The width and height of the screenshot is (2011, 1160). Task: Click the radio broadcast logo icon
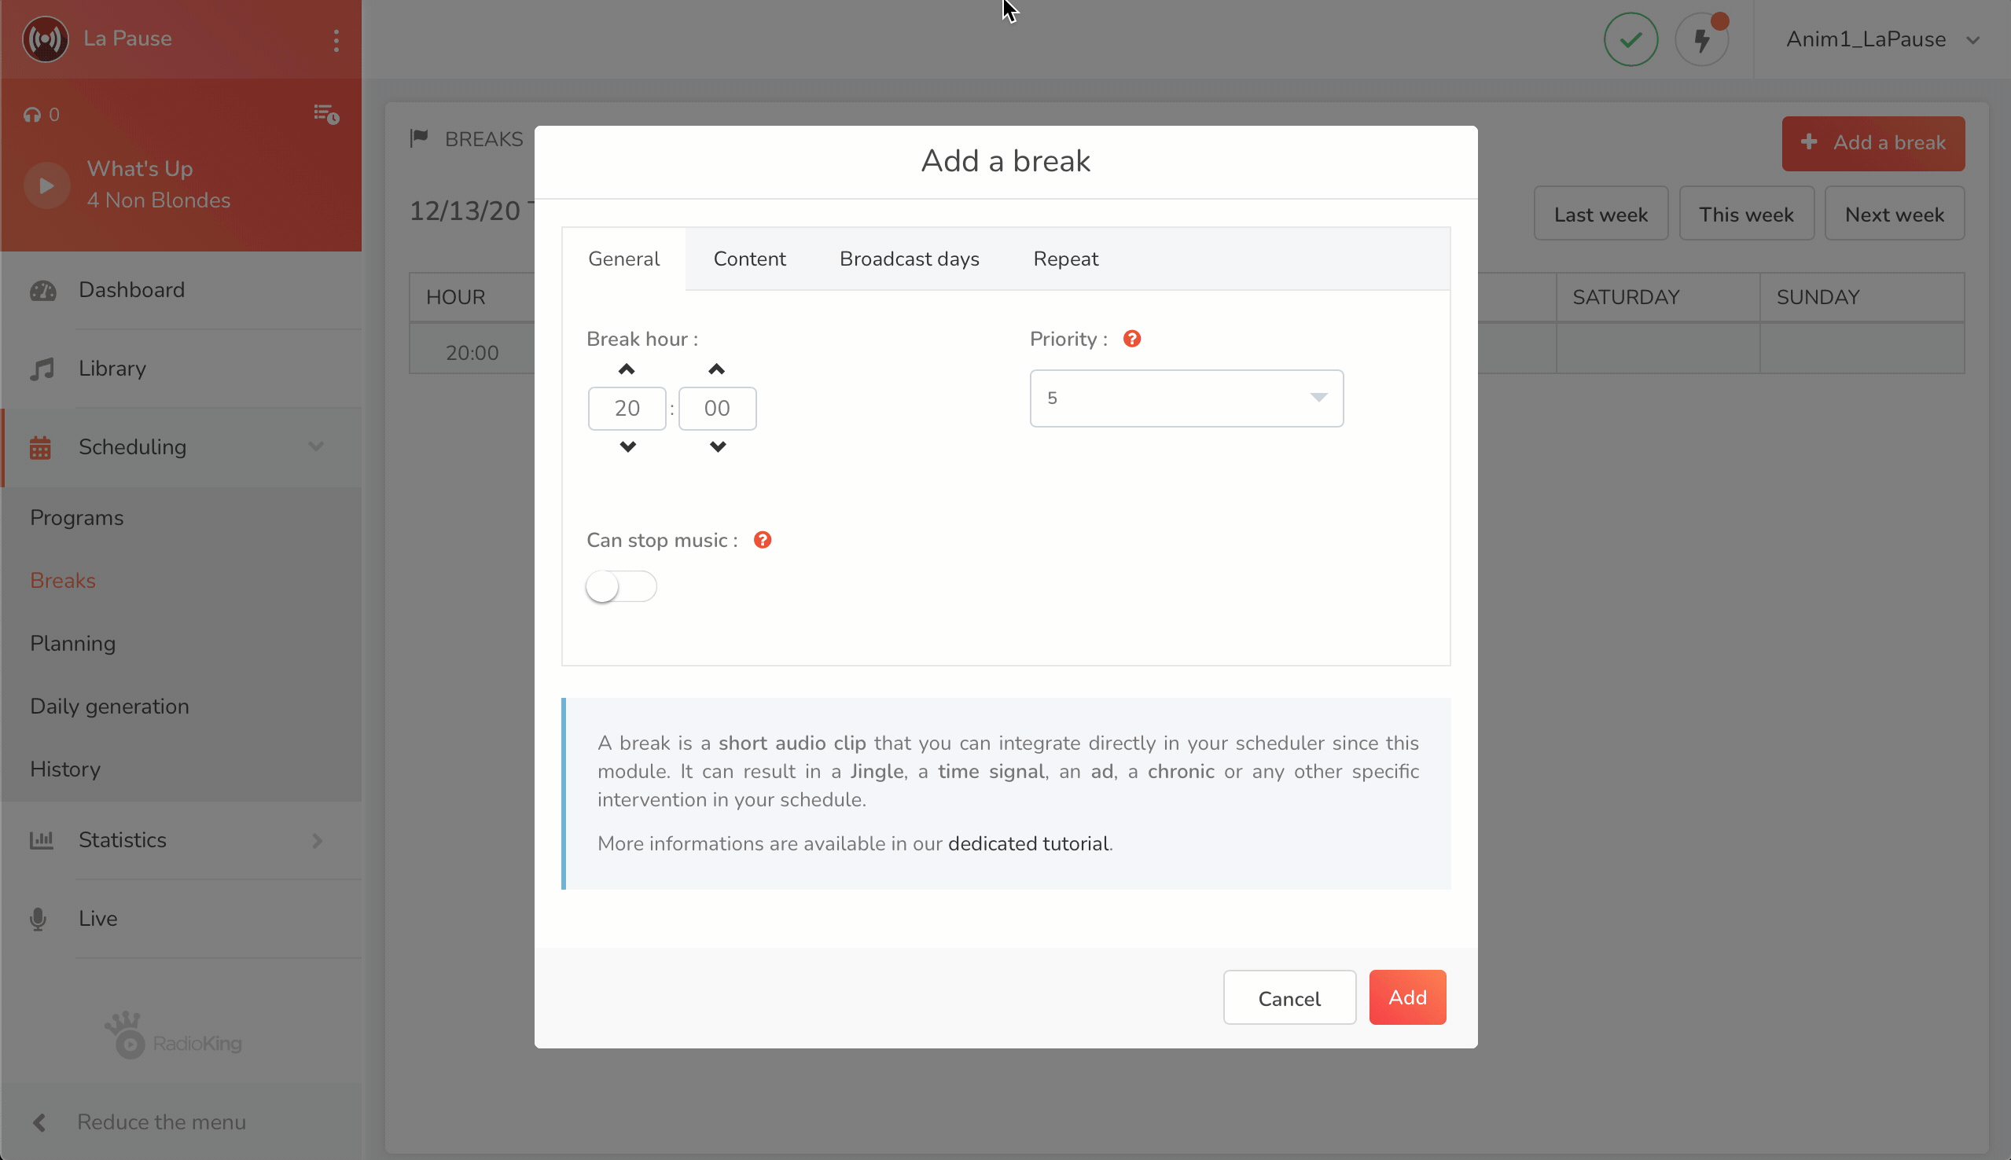(x=46, y=39)
